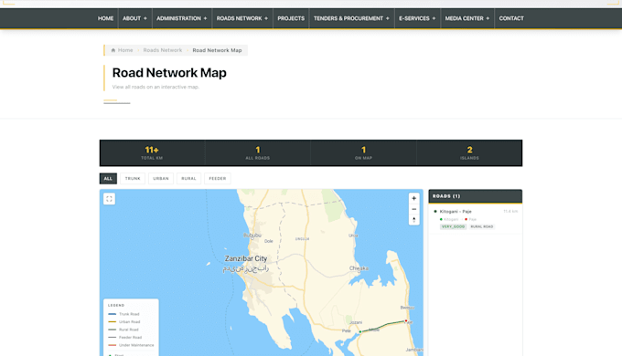Open the Administration menu item
Image resolution: width=622 pixels, height=356 pixels.
coord(178,18)
